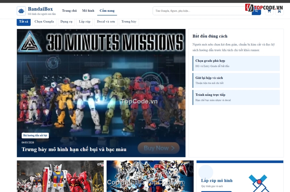Click the Bắt đầu đúng cách heading
Screen dimensions: 290x192
coord(210,36)
